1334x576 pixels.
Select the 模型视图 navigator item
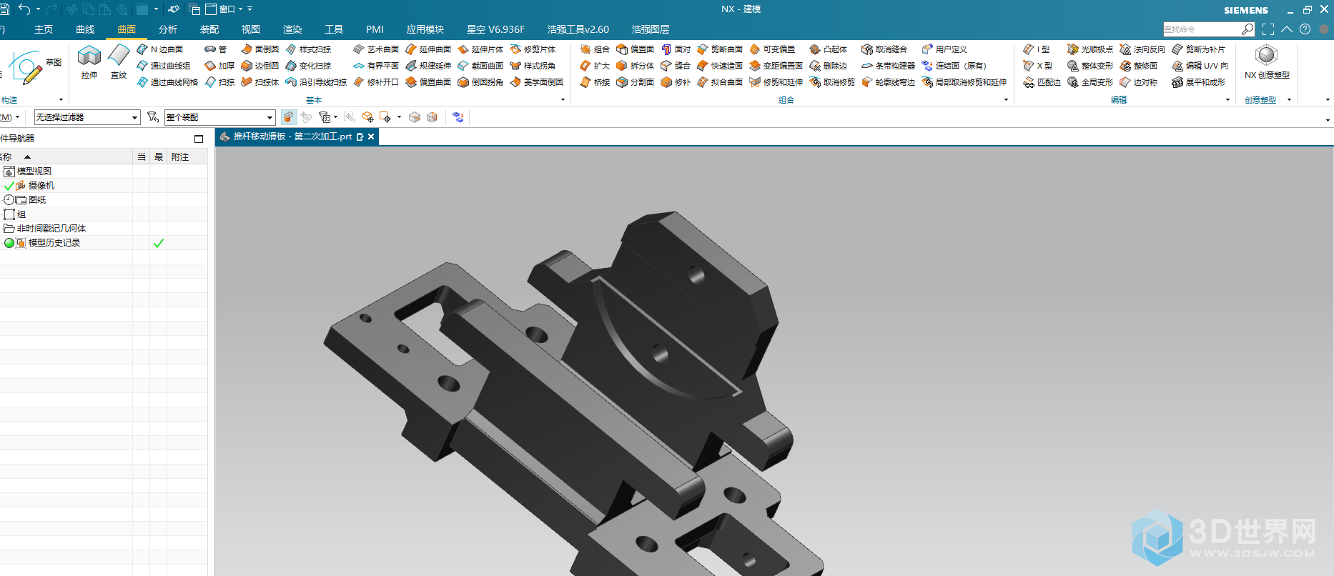click(34, 172)
